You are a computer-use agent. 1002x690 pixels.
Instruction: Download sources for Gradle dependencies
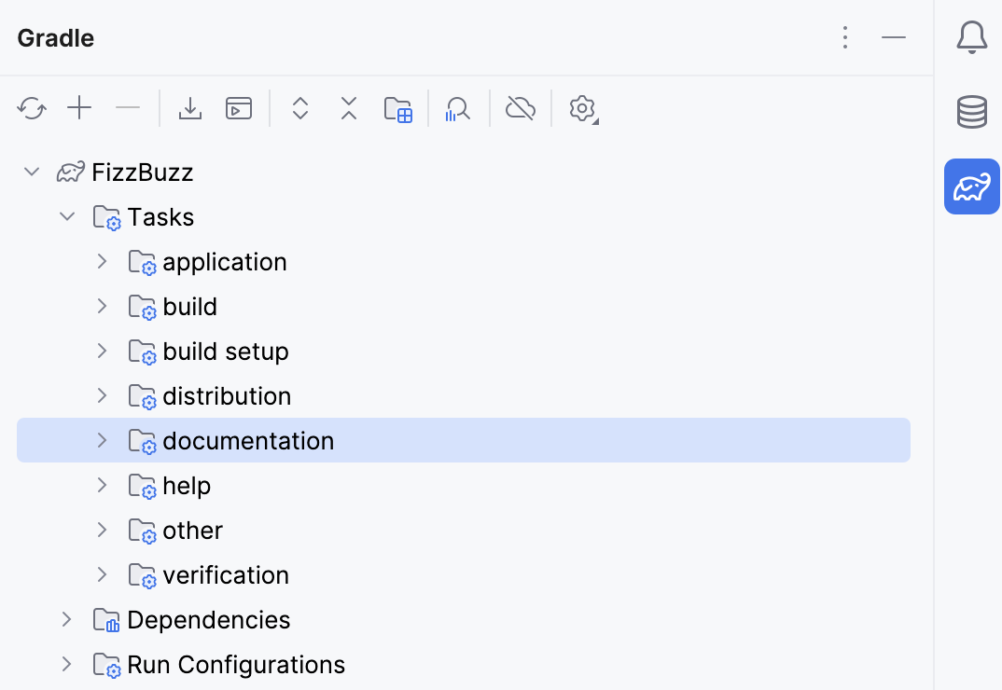(x=190, y=108)
